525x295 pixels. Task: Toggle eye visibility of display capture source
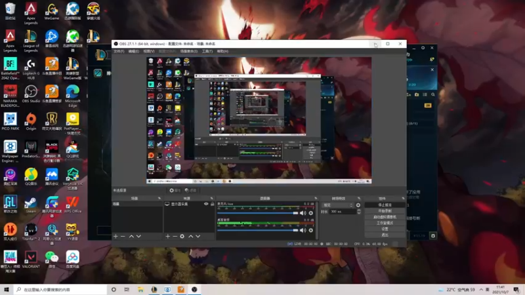tap(206, 204)
